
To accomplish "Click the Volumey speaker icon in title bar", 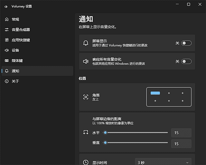I will click(x=6, y=6).
